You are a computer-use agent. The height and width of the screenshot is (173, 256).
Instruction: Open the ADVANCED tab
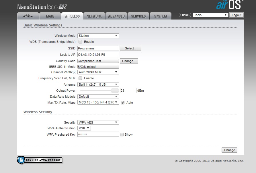point(116,16)
